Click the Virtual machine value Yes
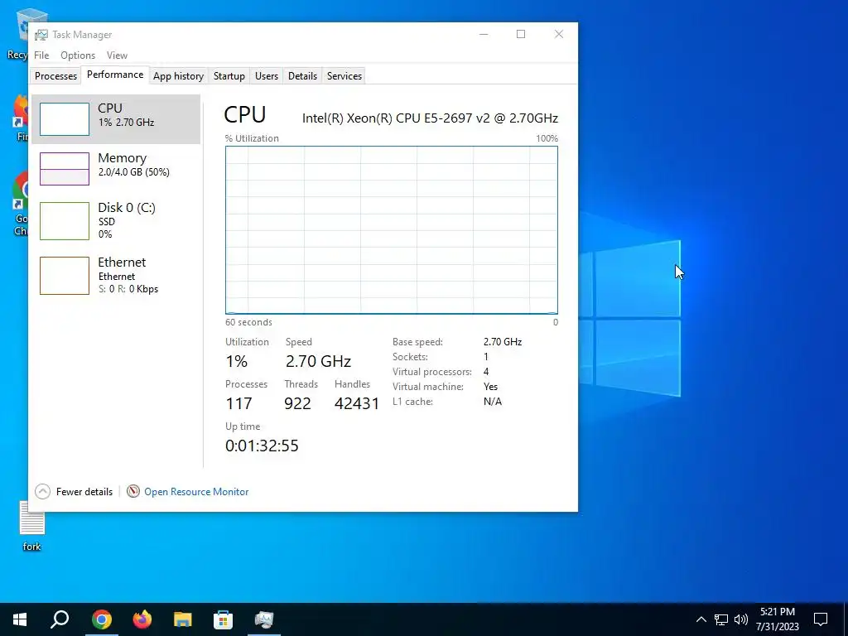 [x=490, y=387]
